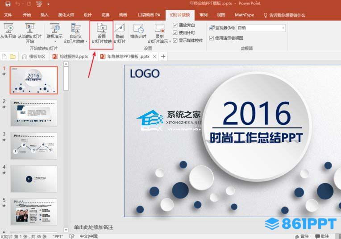Click scroll up arrow in slide panel

[66, 64]
